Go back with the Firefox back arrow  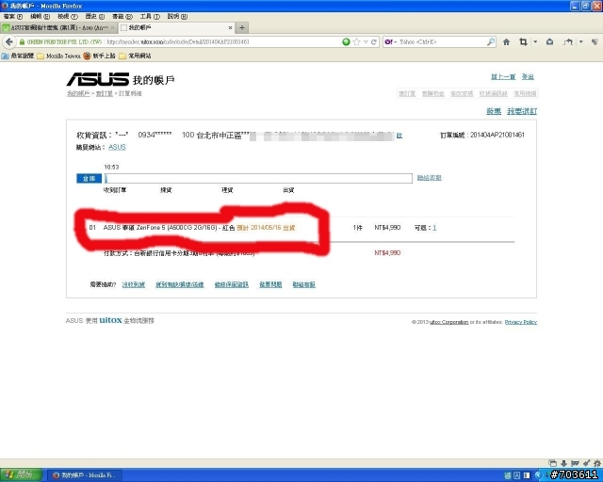9,42
